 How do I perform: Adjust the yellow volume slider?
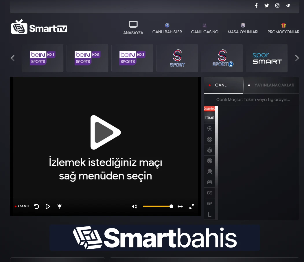tap(158, 206)
